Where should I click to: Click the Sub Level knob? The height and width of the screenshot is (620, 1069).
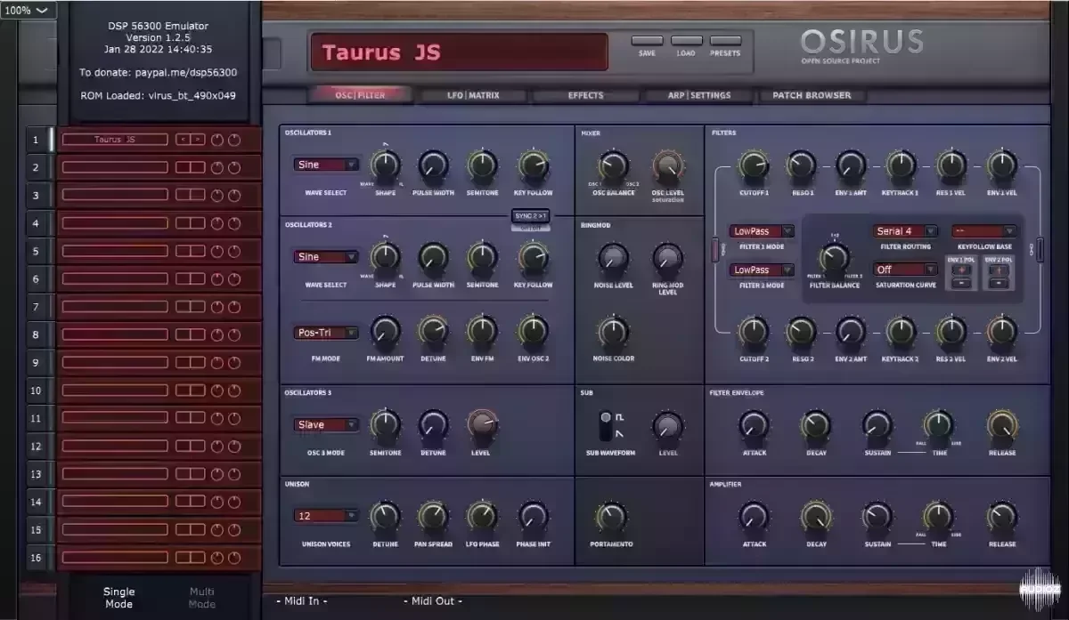pyautogui.click(x=667, y=426)
